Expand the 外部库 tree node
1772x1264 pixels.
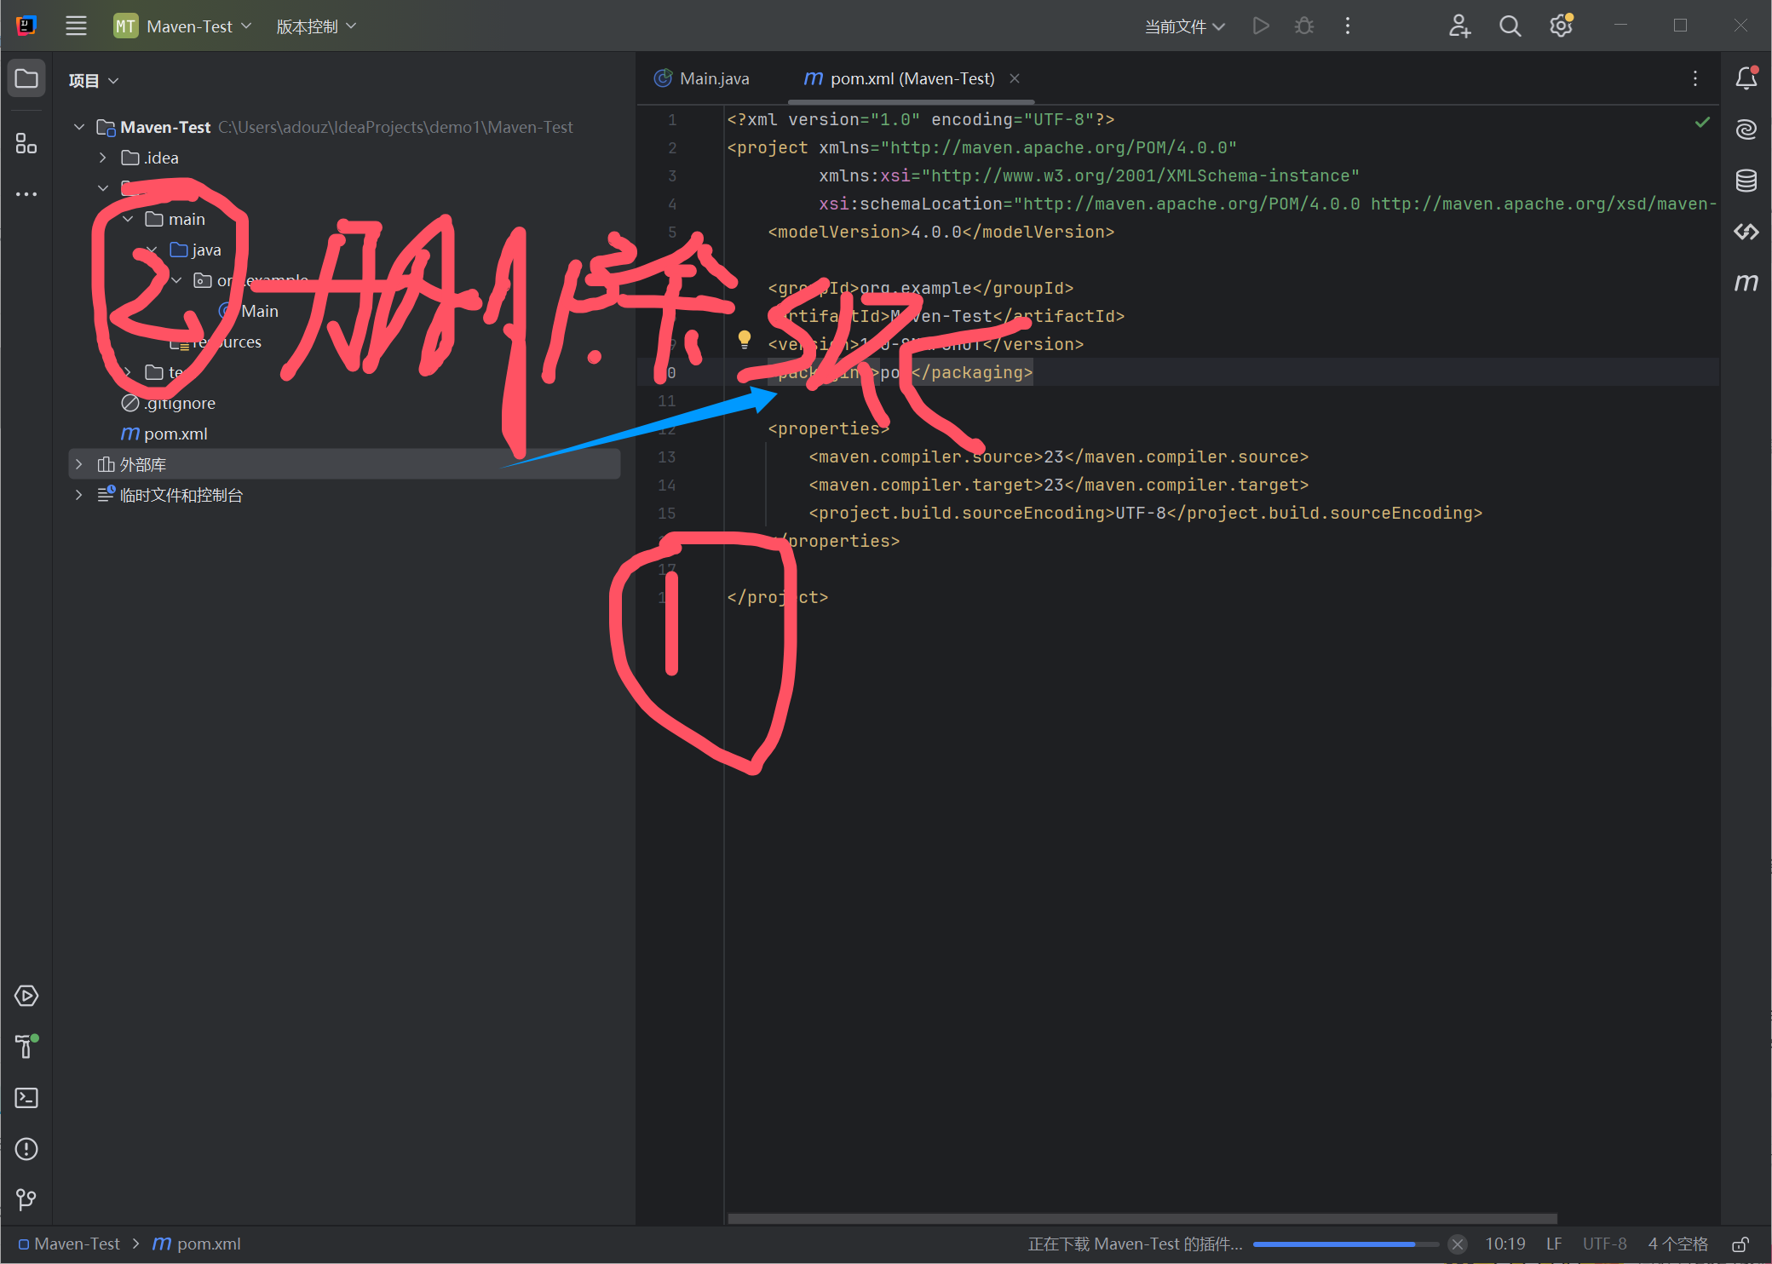(x=79, y=464)
